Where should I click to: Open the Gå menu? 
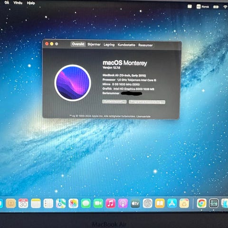pyautogui.click(x=7, y=2)
